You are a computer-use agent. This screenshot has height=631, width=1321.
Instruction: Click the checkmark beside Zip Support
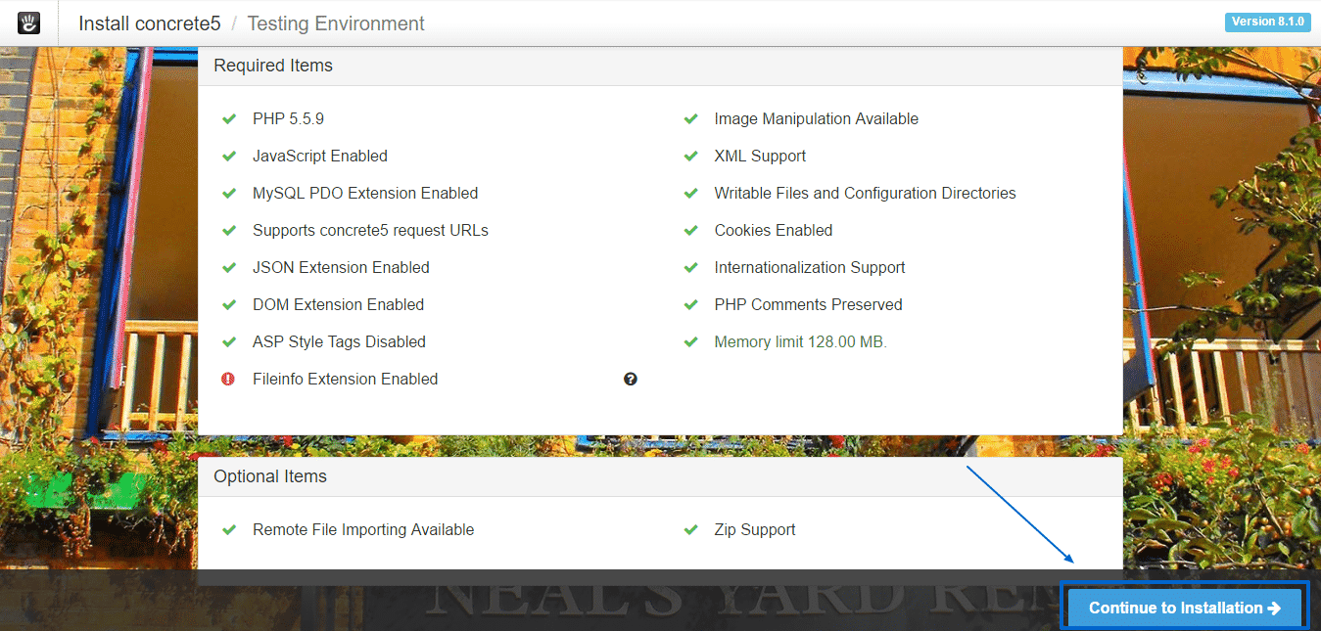pyautogui.click(x=690, y=529)
